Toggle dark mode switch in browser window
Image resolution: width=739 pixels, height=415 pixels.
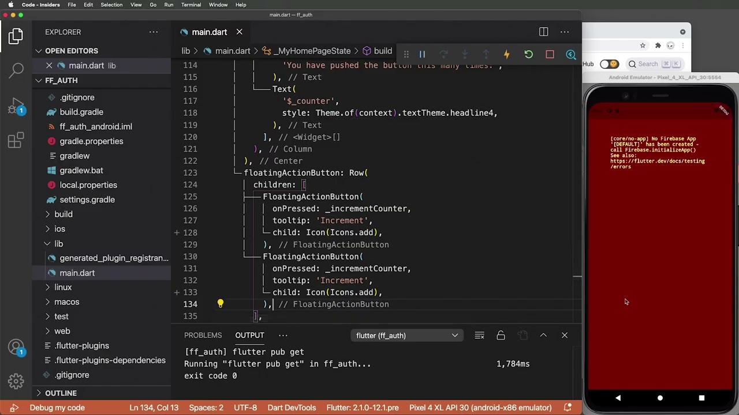(609, 64)
